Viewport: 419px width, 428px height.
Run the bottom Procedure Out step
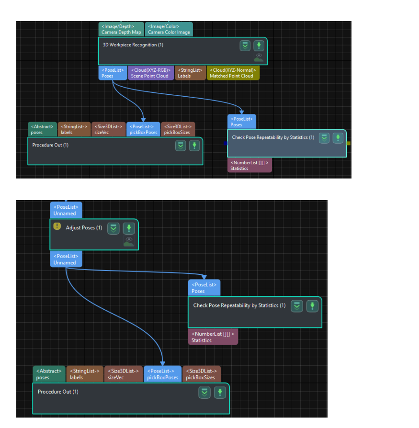pyautogui.click(x=220, y=392)
